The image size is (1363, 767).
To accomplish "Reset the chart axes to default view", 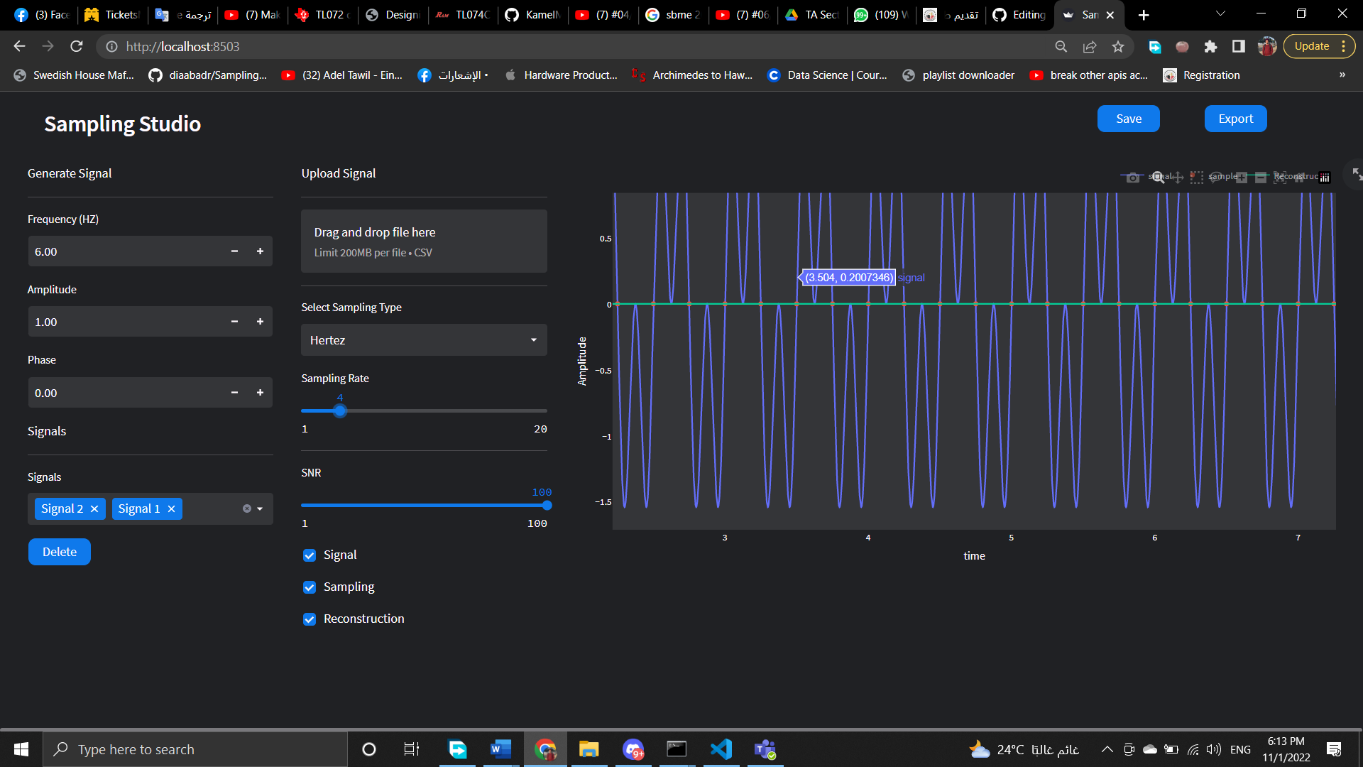I will (x=1299, y=178).
